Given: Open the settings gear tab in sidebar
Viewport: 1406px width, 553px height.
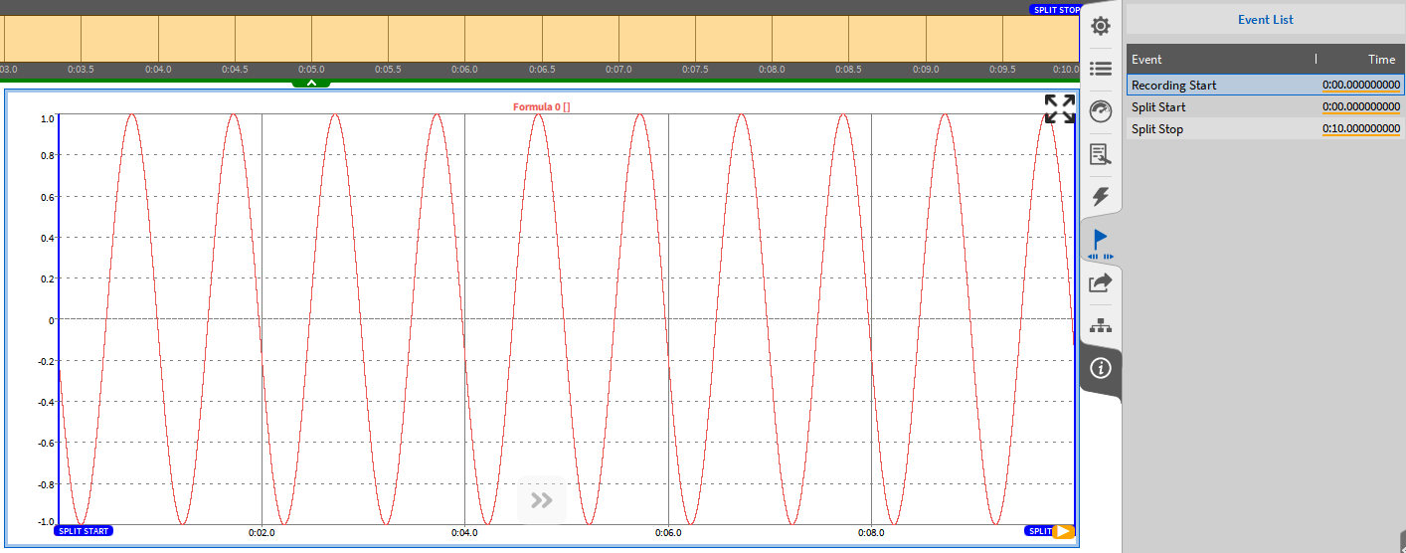Looking at the screenshot, I should [1101, 26].
